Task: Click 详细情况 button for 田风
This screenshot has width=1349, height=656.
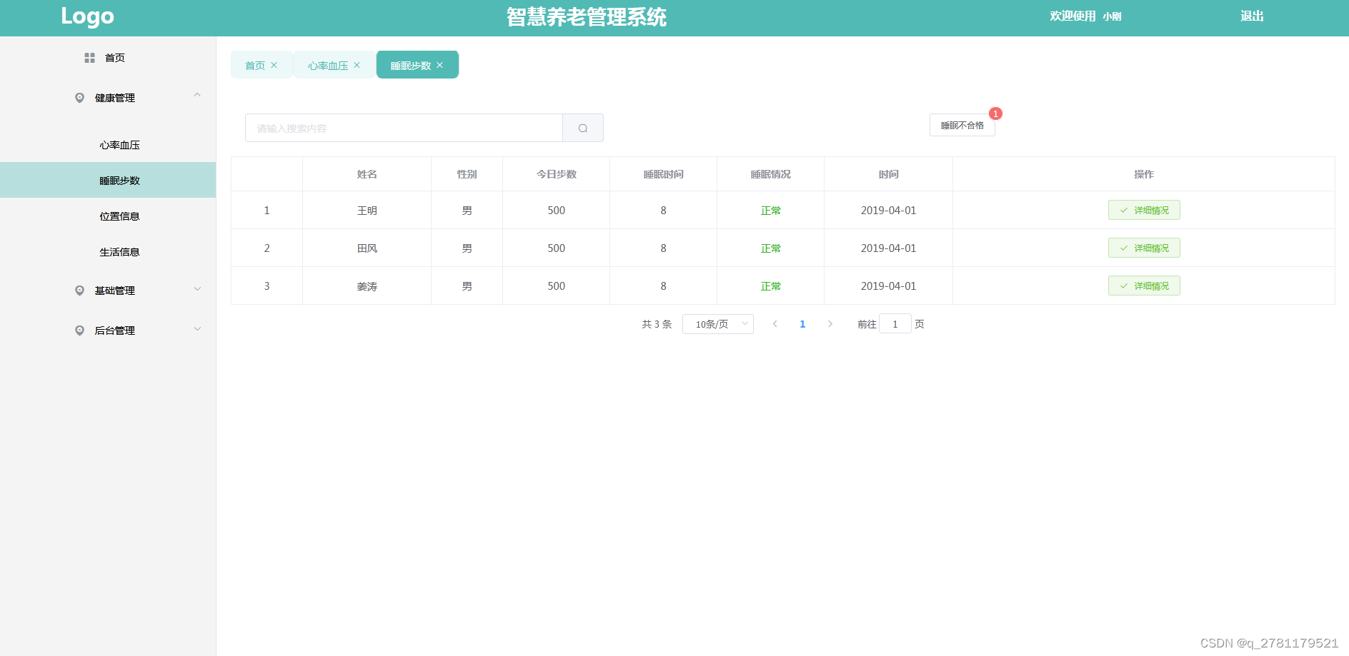Action: pos(1144,248)
